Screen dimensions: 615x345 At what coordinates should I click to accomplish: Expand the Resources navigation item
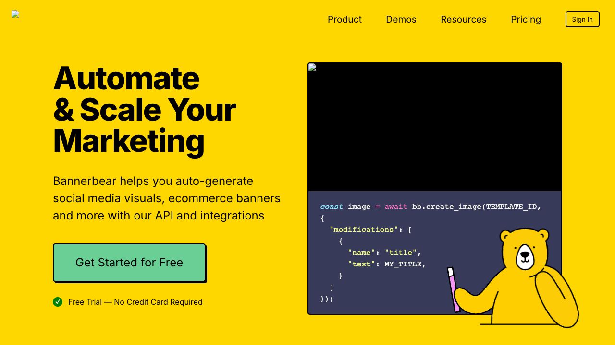pos(463,19)
